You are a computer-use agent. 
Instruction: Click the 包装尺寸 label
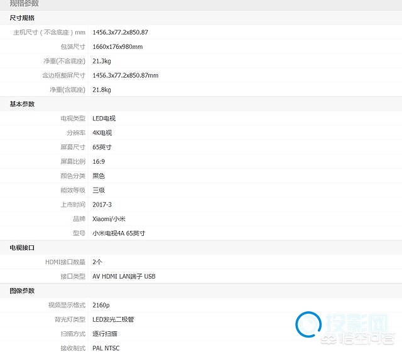tap(73, 46)
